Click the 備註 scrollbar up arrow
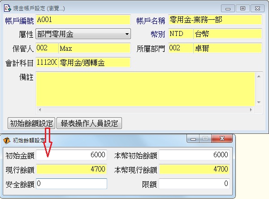The height and width of the screenshot is (199, 269). [x=258, y=77]
